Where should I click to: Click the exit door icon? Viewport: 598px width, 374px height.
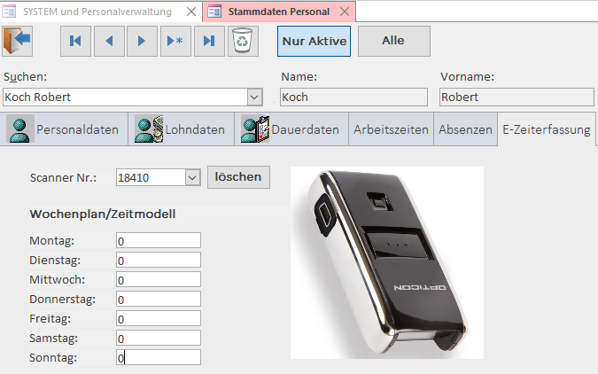[17, 41]
